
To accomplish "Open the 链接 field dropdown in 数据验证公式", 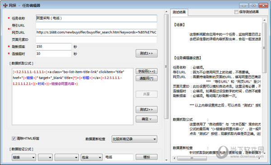I will tap(24, 157).
